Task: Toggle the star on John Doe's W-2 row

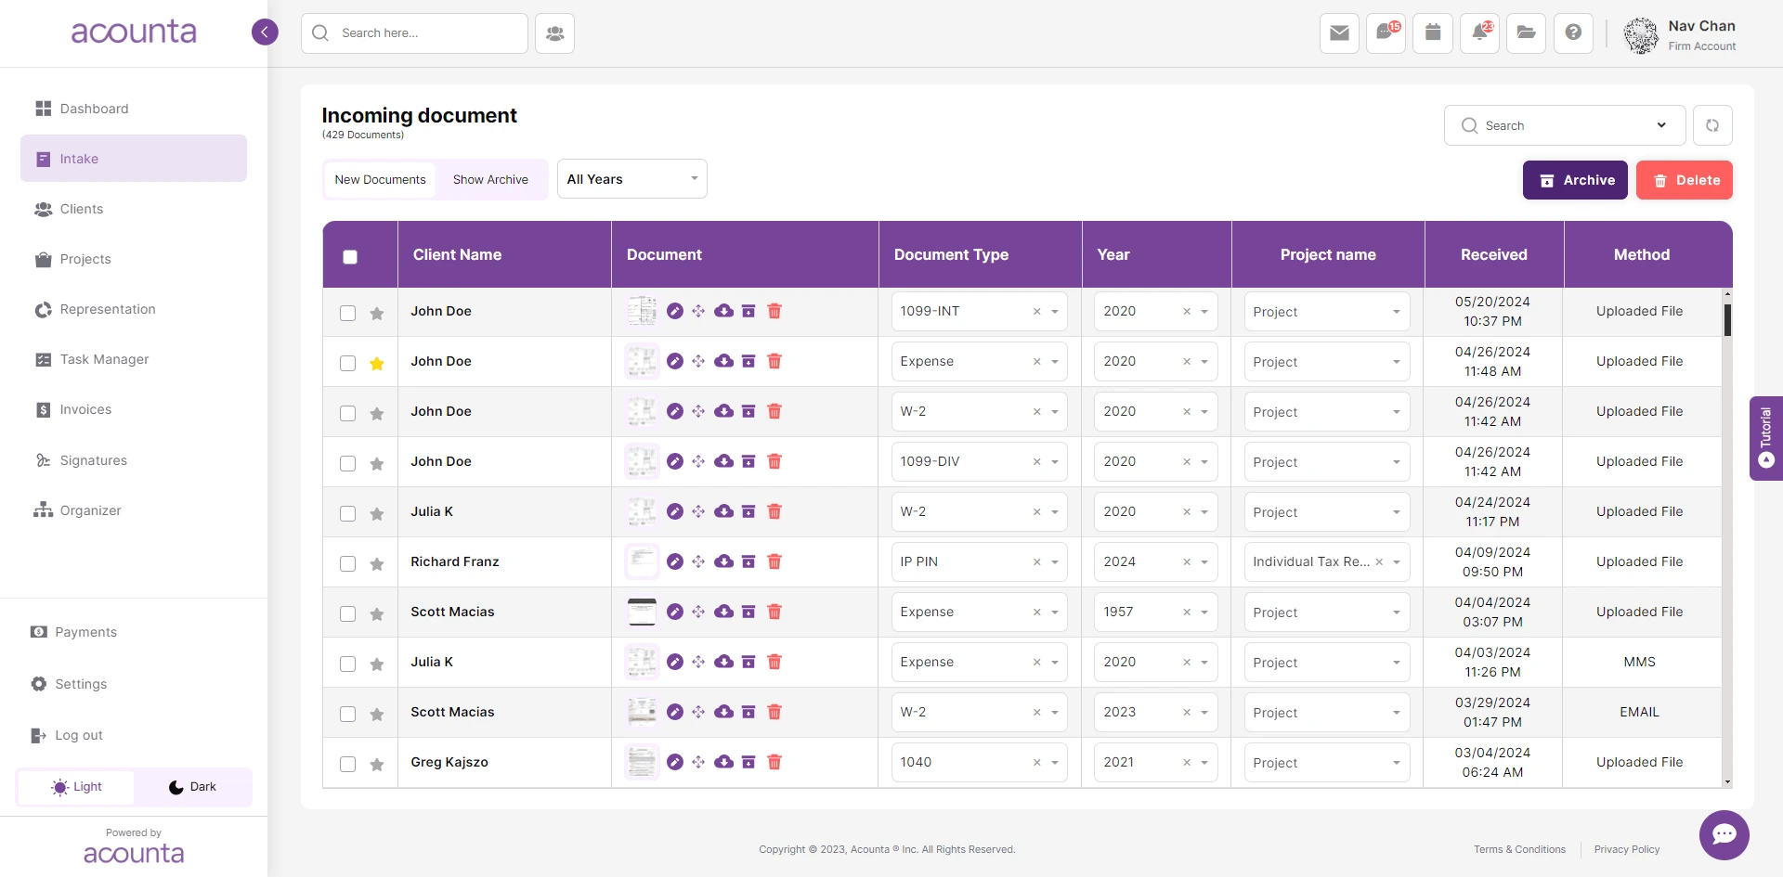Action: coord(377,414)
